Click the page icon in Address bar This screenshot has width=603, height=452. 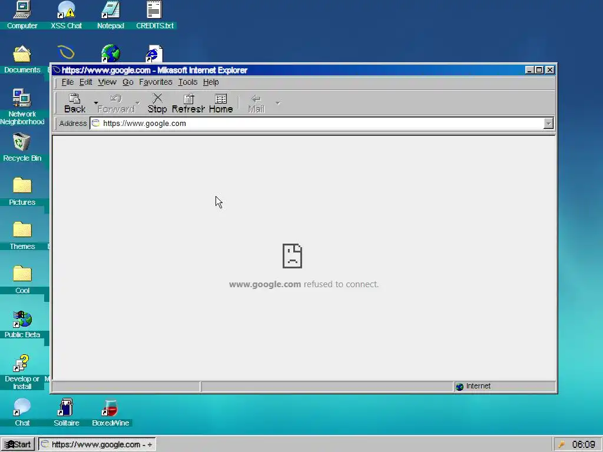96,124
